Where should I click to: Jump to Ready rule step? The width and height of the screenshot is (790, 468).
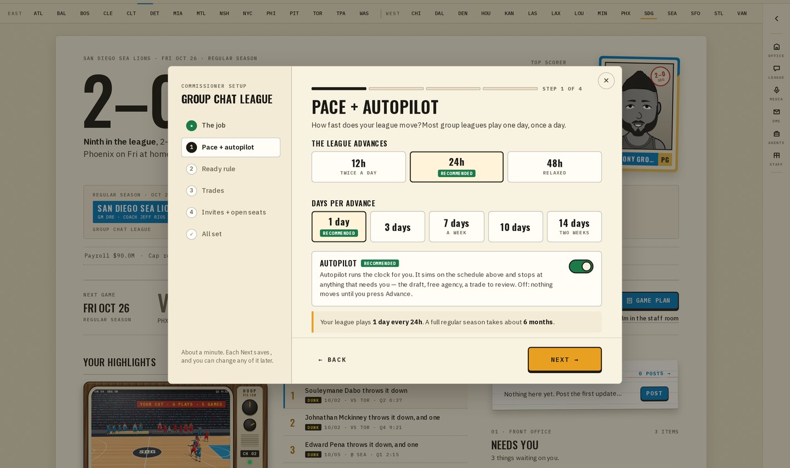point(231,169)
